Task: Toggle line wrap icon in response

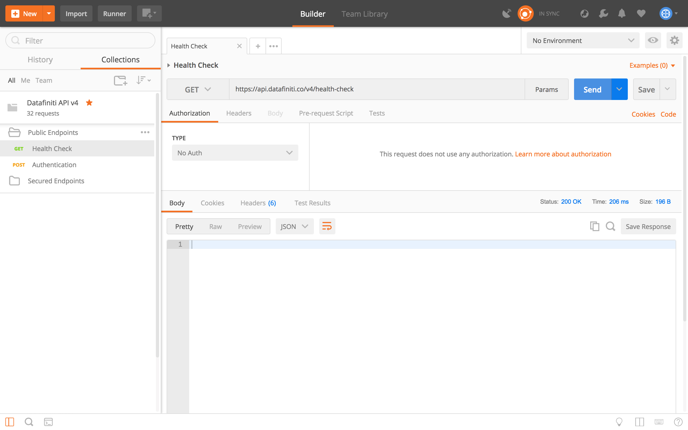Action: point(327,226)
